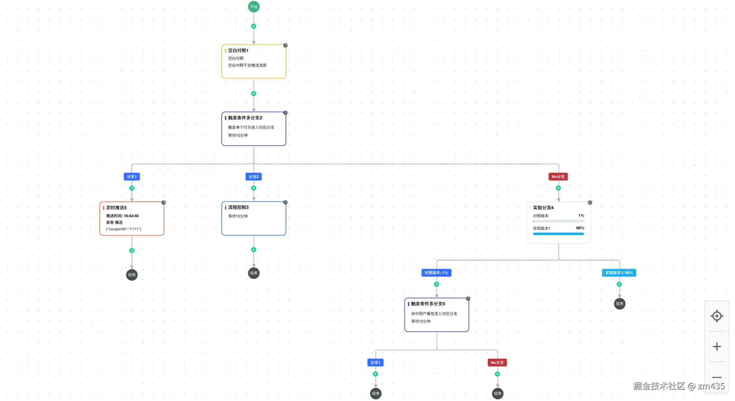Click the green 开始 start node
This screenshot has width=735, height=401.
(x=254, y=7)
